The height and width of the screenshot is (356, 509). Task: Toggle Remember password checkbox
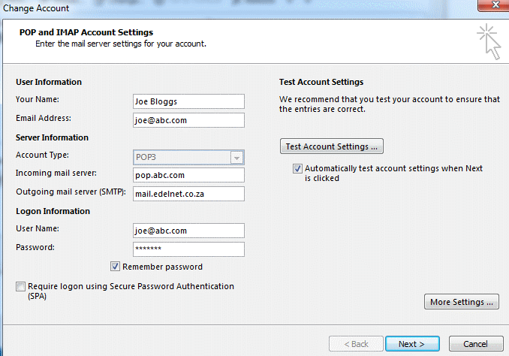click(116, 267)
